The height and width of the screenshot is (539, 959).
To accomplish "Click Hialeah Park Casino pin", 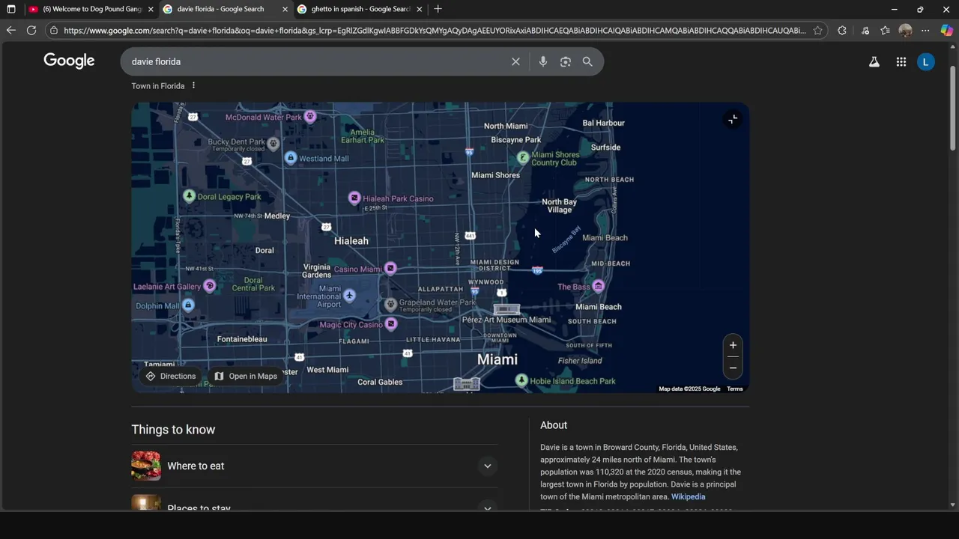I will 354,198.
